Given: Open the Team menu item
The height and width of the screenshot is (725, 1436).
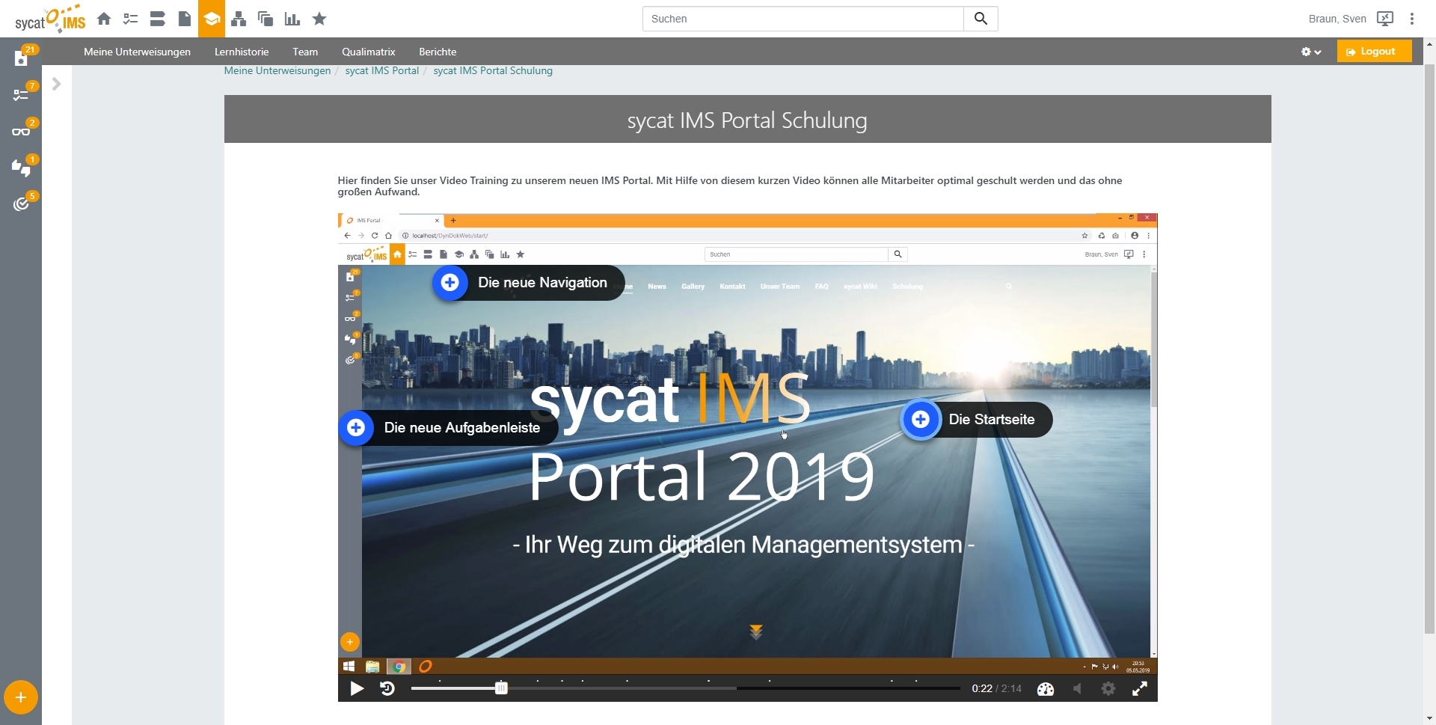Looking at the screenshot, I should click(305, 52).
